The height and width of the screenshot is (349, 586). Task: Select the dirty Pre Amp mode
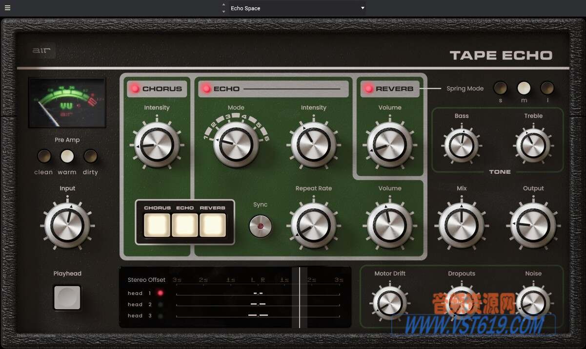(x=90, y=156)
